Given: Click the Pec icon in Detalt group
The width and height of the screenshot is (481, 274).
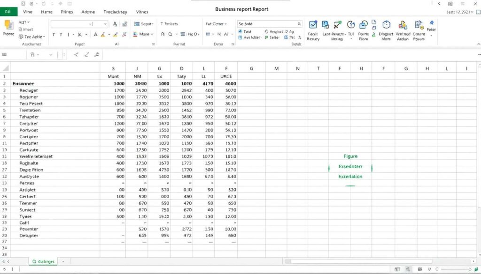Looking at the screenshot, I should [286, 37].
